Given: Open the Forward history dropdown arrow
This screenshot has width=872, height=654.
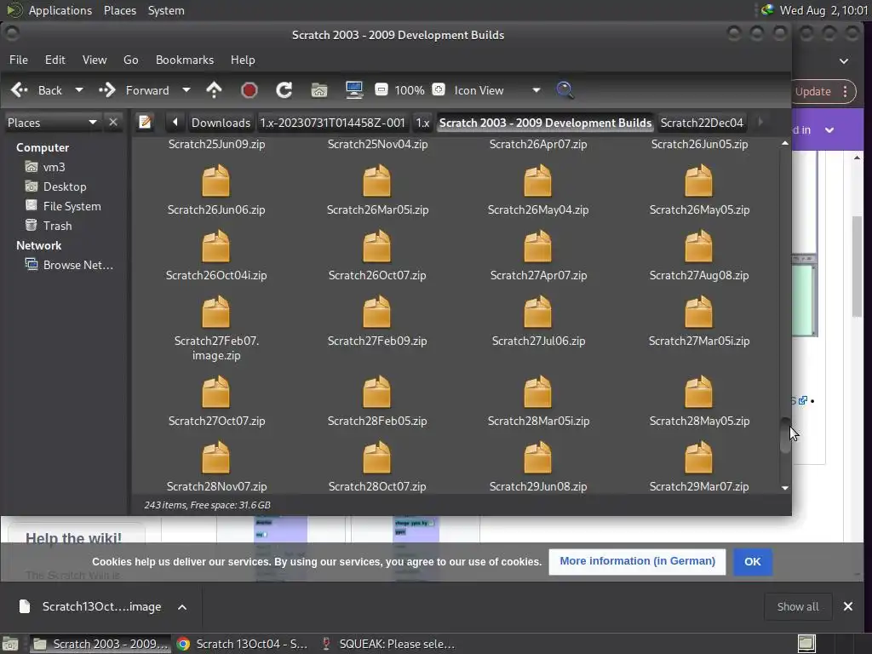Looking at the screenshot, I should [186, 90].
